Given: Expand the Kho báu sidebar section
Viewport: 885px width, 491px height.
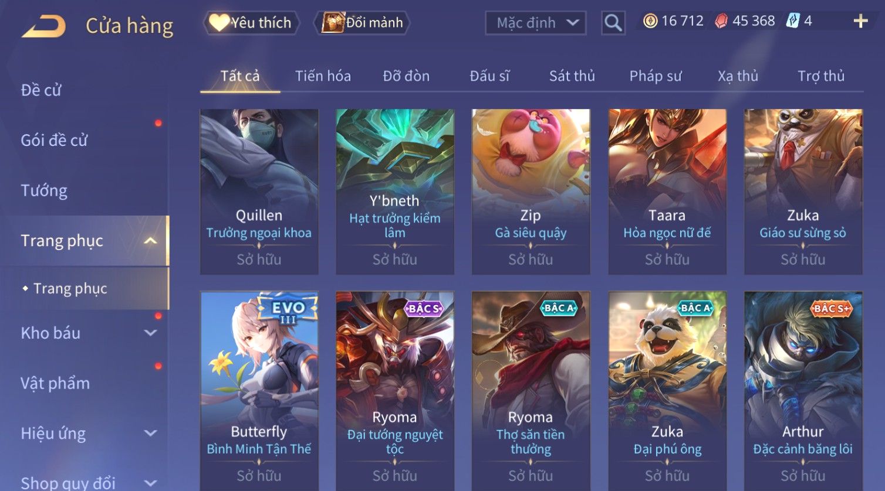Looking at the screenshot, I should [150, 333].
